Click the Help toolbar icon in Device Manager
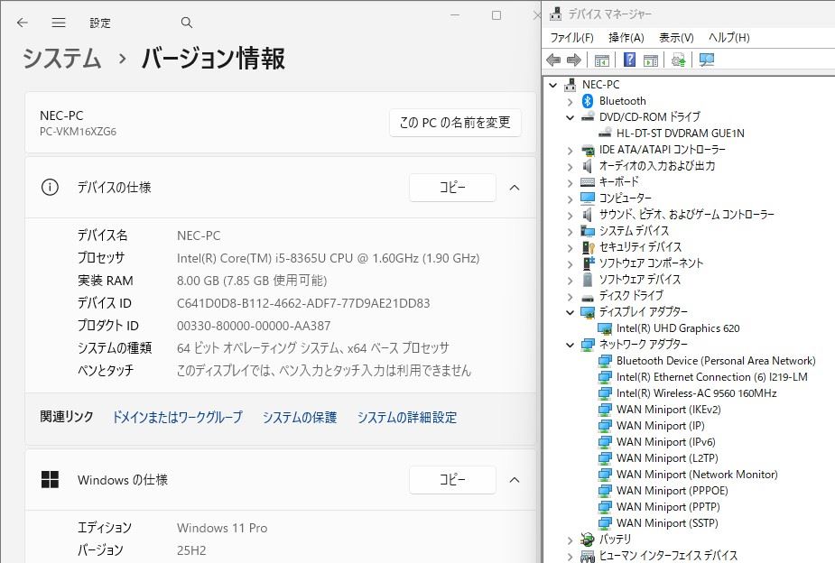Screen dimensions: 835x563 click(x=629, y=60)
